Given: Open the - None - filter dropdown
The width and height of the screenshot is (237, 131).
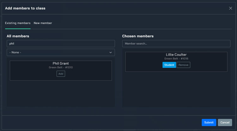Looking at the screenshot, I should 57,52.
